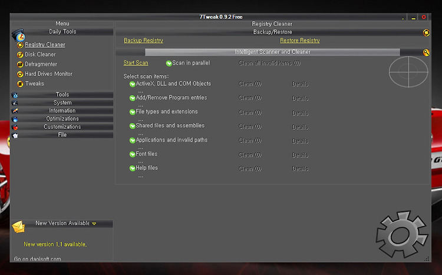Click the Select scan items label
The width and height of the screenshot is (442, 275).
pyautogui.click(x=146, y=76)
